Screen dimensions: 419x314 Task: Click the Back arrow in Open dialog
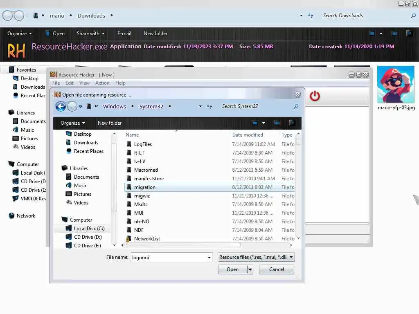61,107
